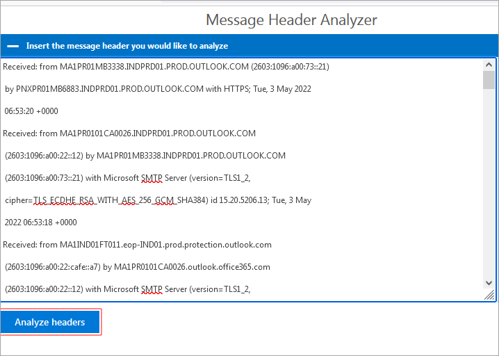Collapse the header input section minus icon
This screenshot has width=499, height=356.
tap(13, 46)
